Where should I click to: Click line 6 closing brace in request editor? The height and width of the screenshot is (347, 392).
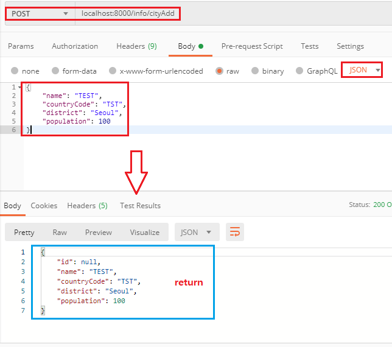pos(28,130)
